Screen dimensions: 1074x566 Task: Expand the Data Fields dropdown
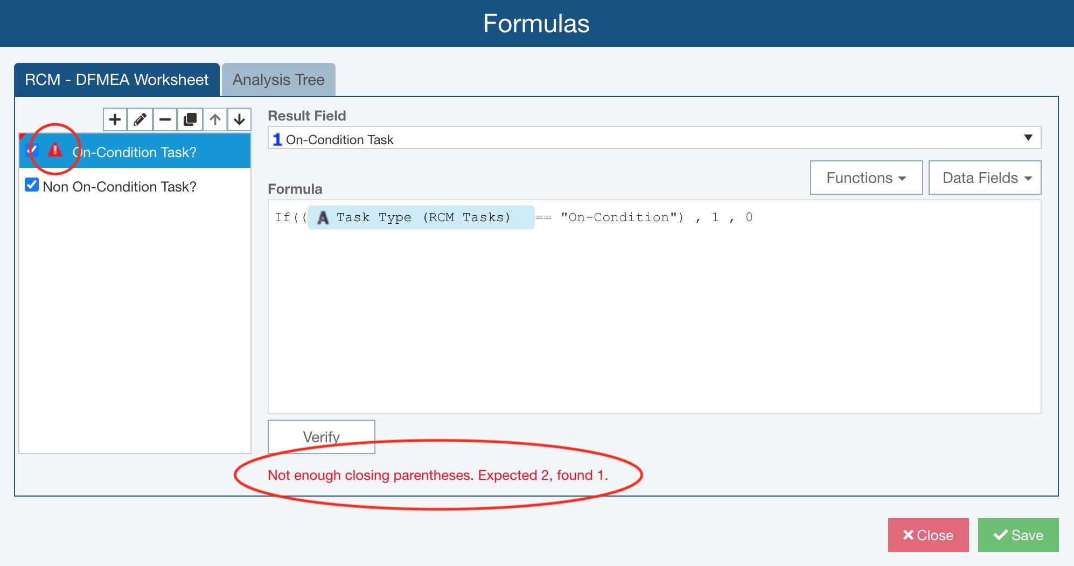(985, 178)
